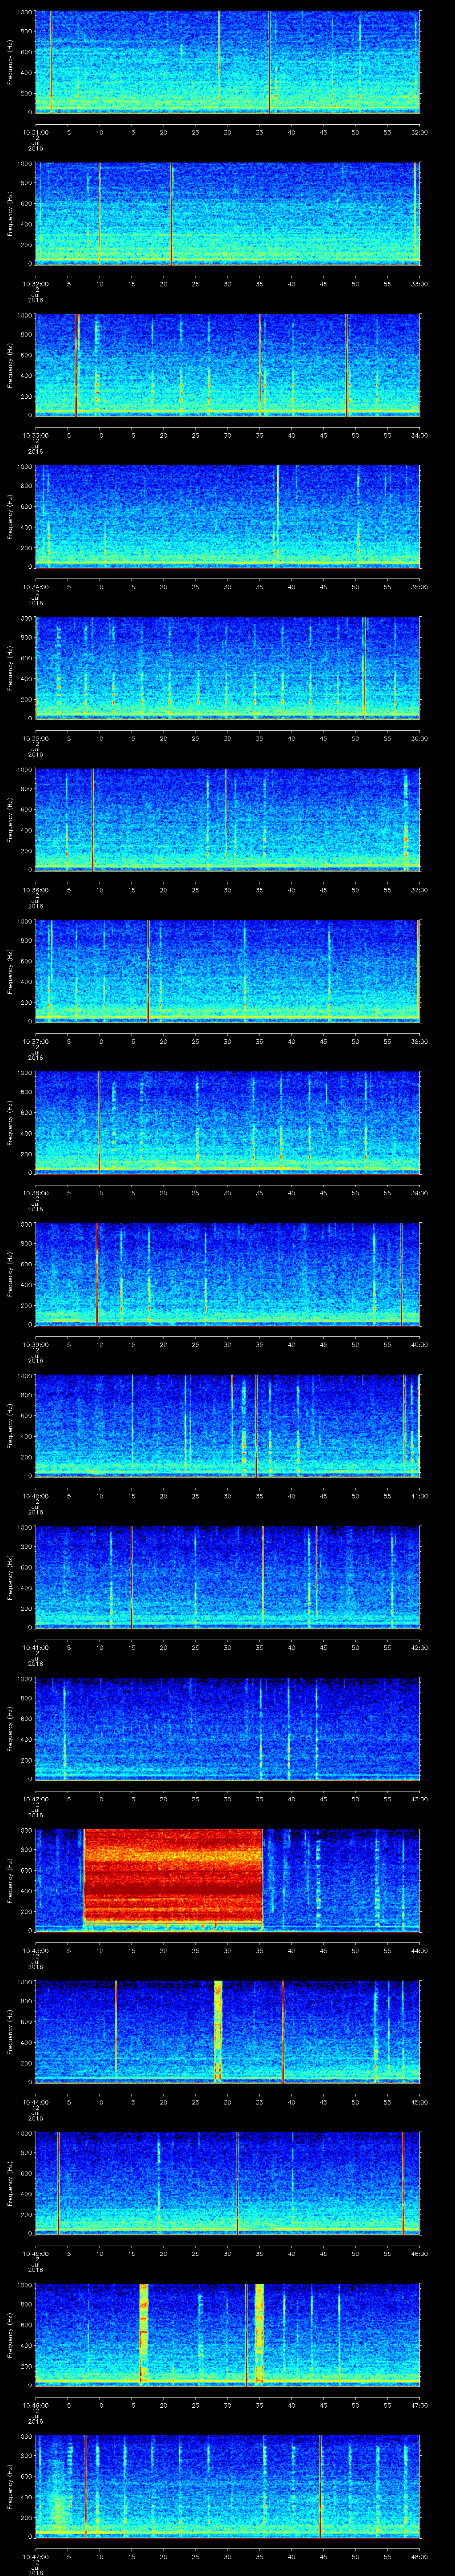Click the spectrogram panel starting at 10:32:00
Viewport: 455px width, 2576px height.
click(x=227, y=214)
